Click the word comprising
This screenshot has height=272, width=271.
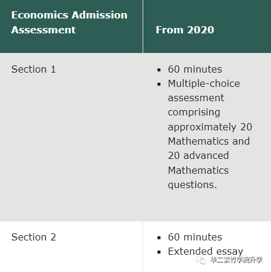[194, 112]
